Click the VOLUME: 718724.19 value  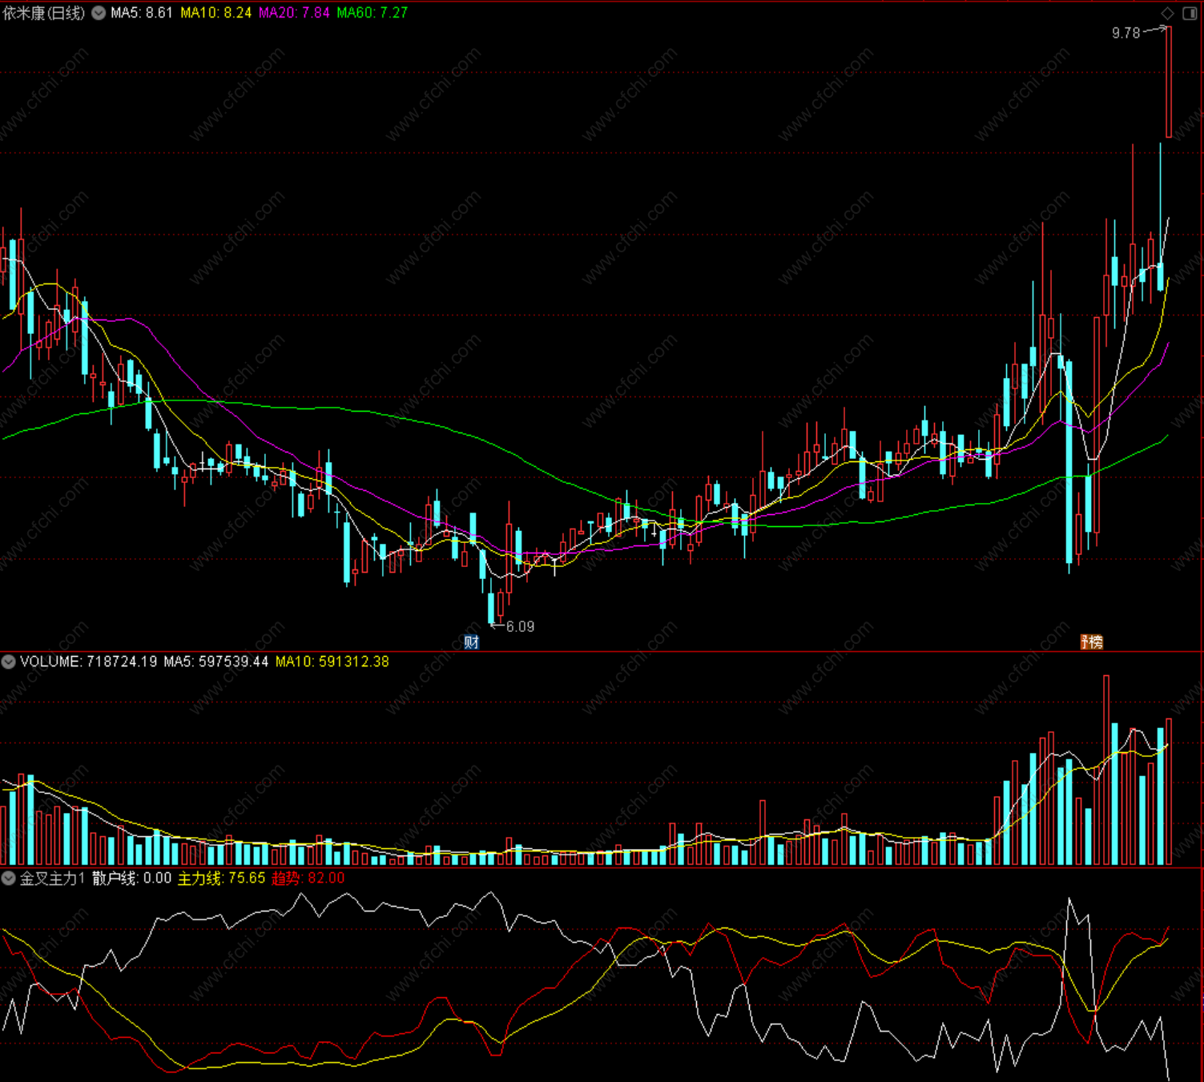(89, 662)
